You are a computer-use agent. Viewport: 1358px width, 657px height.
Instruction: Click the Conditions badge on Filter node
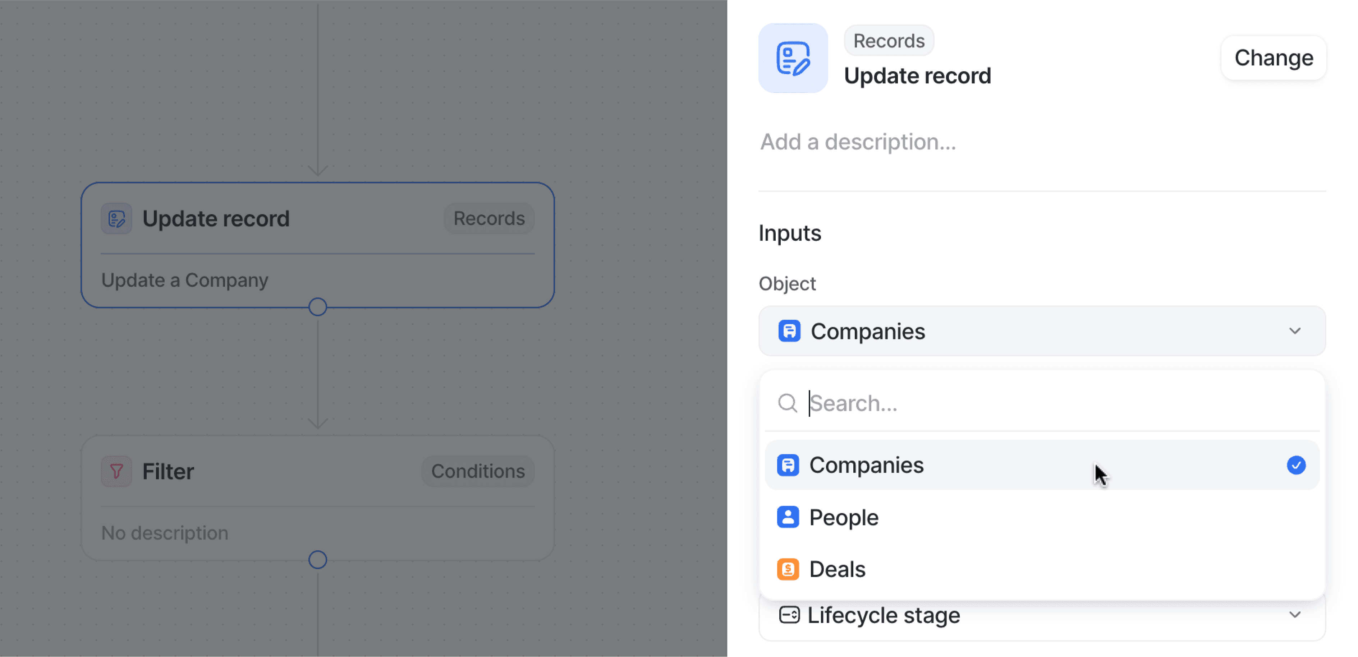point(478,471)
